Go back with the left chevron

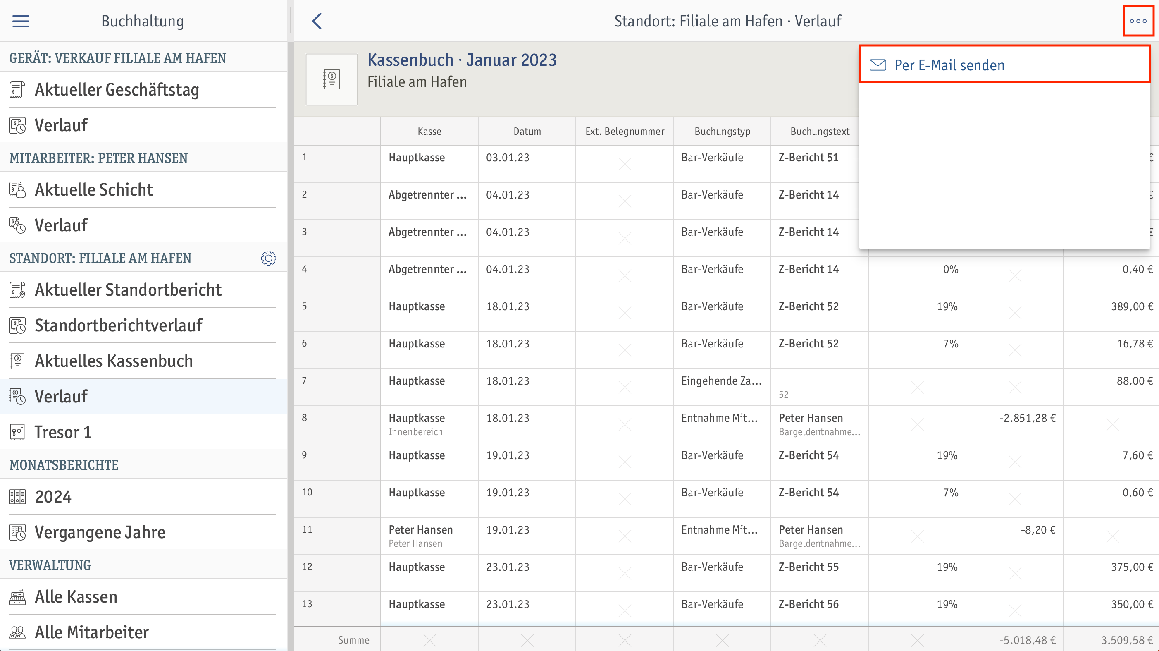[x=317, y=21]
